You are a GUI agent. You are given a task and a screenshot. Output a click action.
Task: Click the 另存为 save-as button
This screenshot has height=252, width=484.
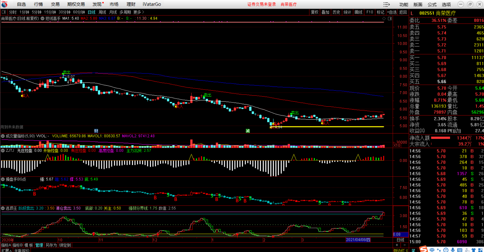point(51,245)
